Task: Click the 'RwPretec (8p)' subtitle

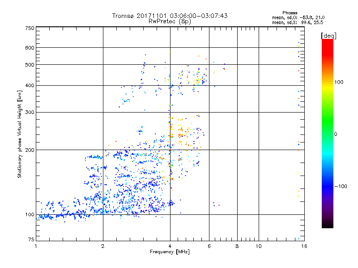Action: [x=170, y=21]
